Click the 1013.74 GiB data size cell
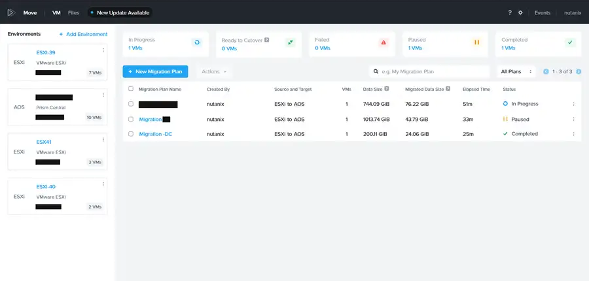589x281 pixels. click(x=376, y=120)
